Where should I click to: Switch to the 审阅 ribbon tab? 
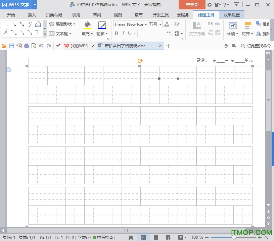click(97, 15)
